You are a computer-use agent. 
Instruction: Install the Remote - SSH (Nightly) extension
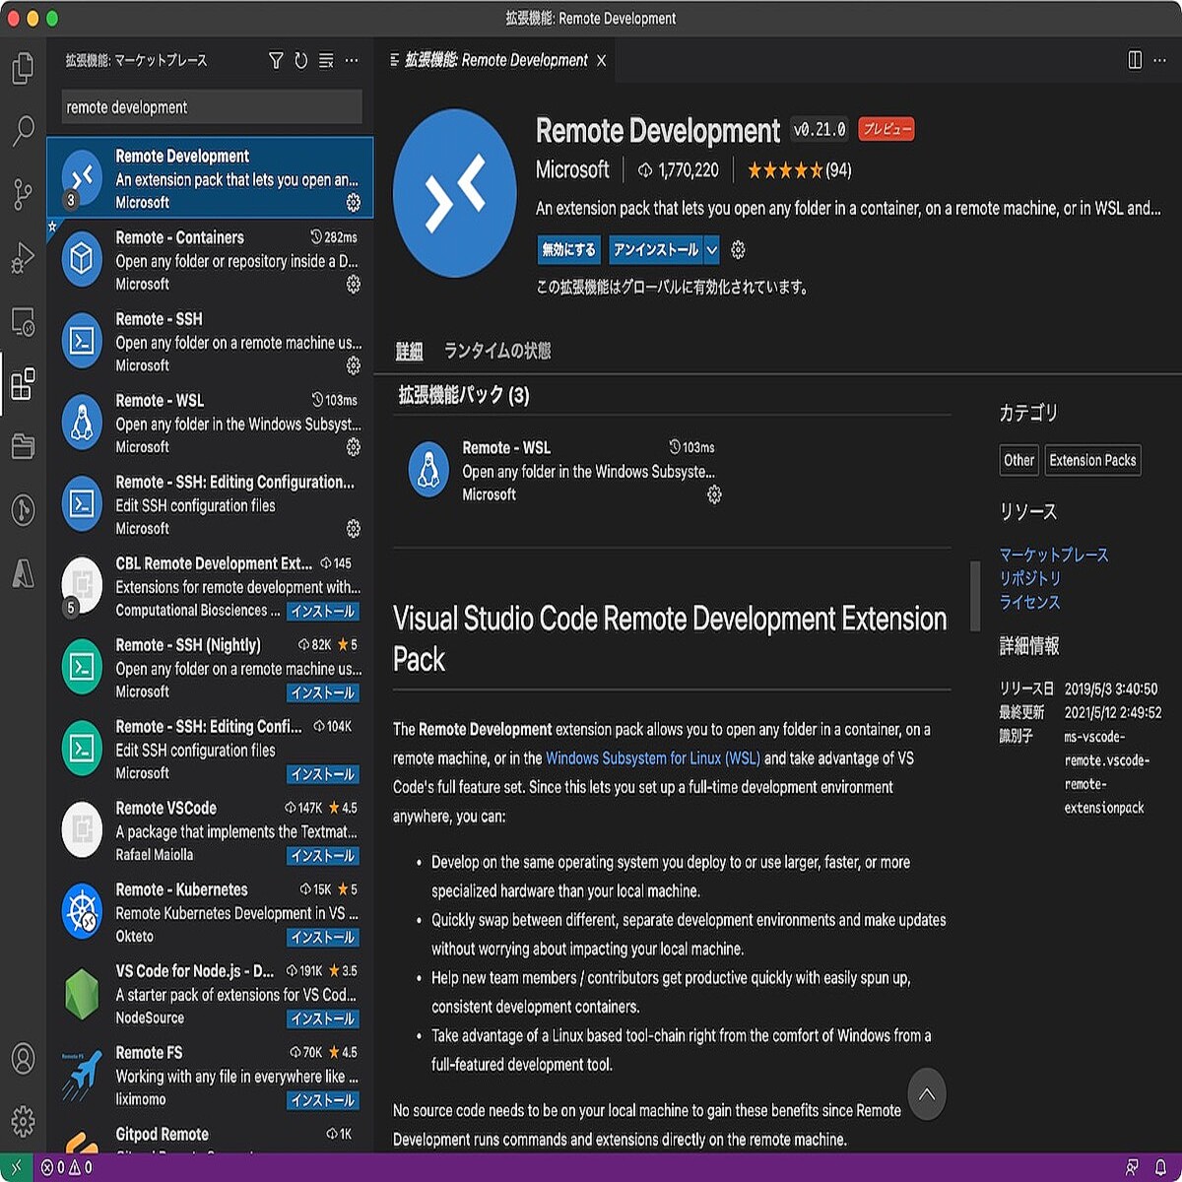pyautogui.click(x=322, y=692)
